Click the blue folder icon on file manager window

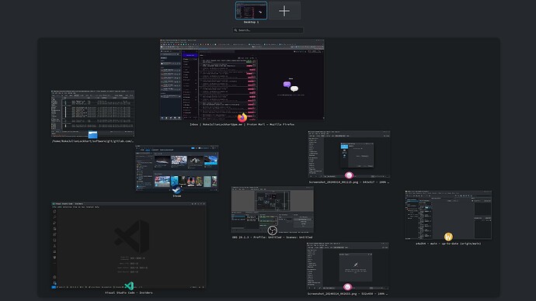coord(92,135)
